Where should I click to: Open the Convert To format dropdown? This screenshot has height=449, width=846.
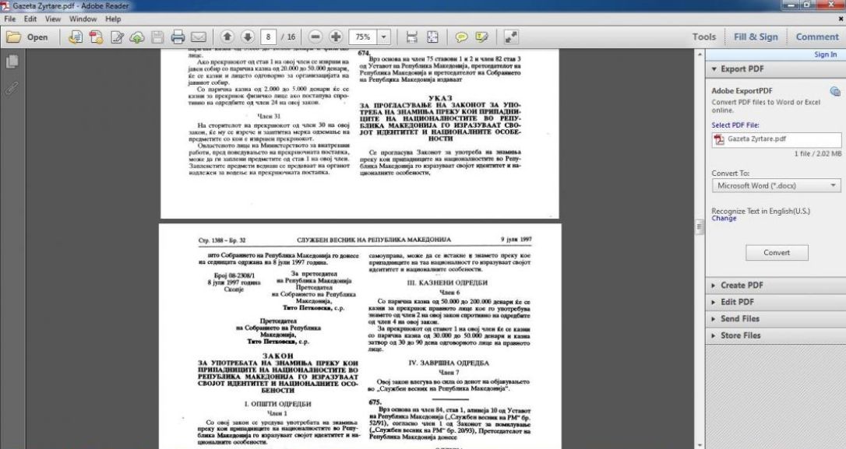pyautogui.click(x=777, y=186)
